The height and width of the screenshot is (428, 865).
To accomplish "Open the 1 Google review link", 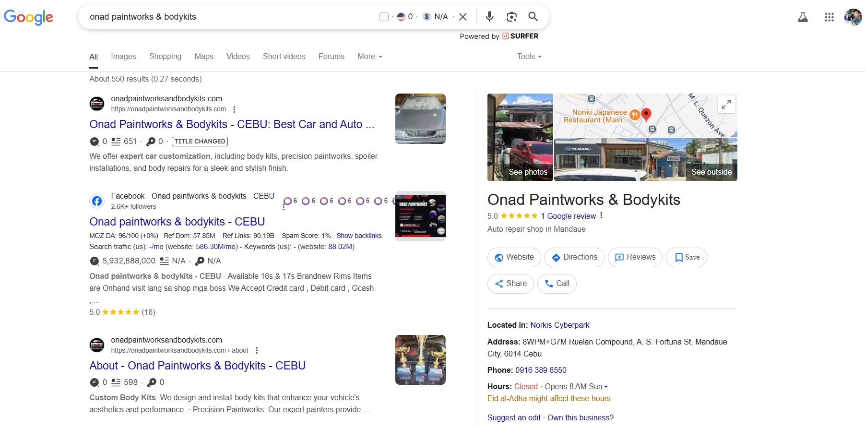I will [569, 216].
